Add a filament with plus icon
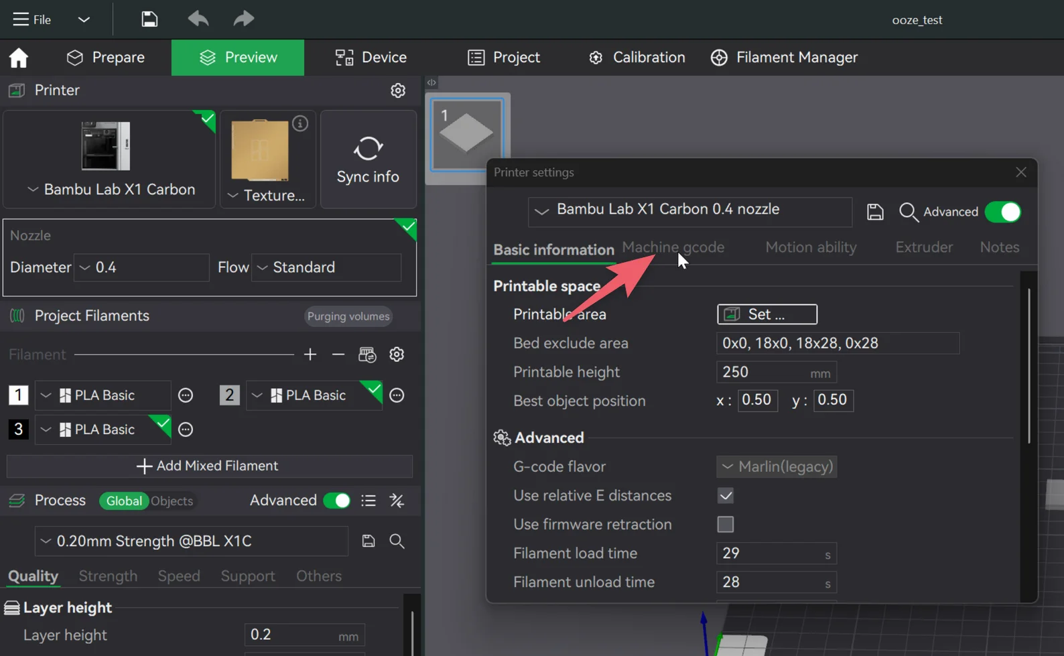1064x656 pixels. pos(310,354)
